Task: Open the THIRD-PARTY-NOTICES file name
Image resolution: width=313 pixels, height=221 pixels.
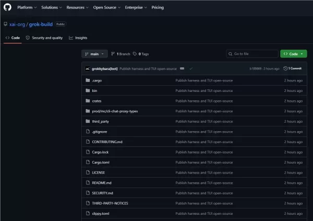Action: pos(110,203)
